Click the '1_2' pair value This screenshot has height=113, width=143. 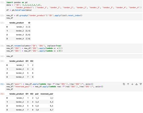[x=37, y=98]
